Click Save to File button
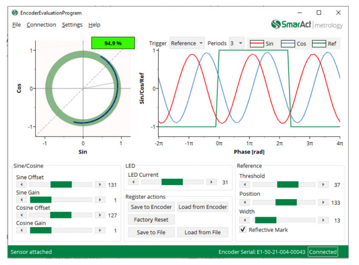This screenshot has width=359, height=265. pyautogui.click(x=151, y=233)
